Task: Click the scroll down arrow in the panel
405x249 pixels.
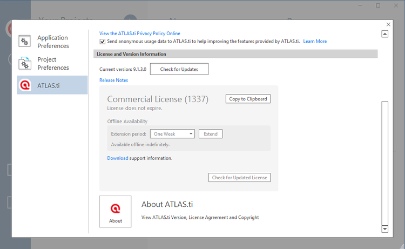Action: (x=385, y=228)
